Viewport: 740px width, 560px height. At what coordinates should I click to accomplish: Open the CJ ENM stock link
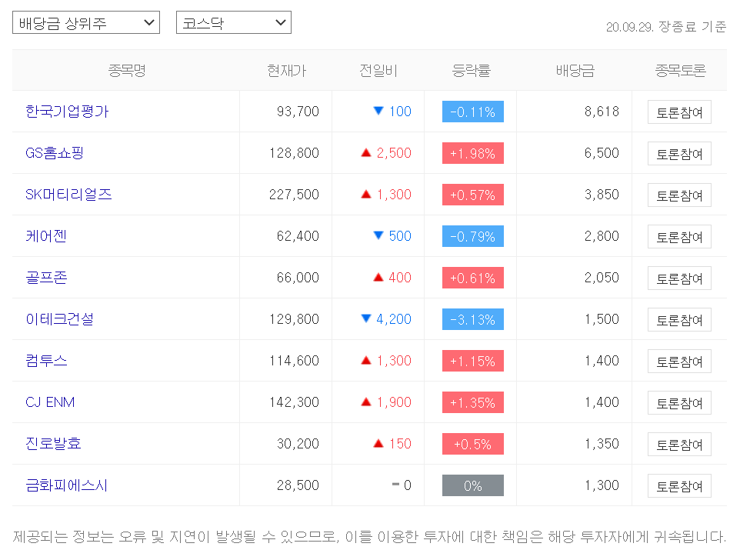[x=50, y=402]
